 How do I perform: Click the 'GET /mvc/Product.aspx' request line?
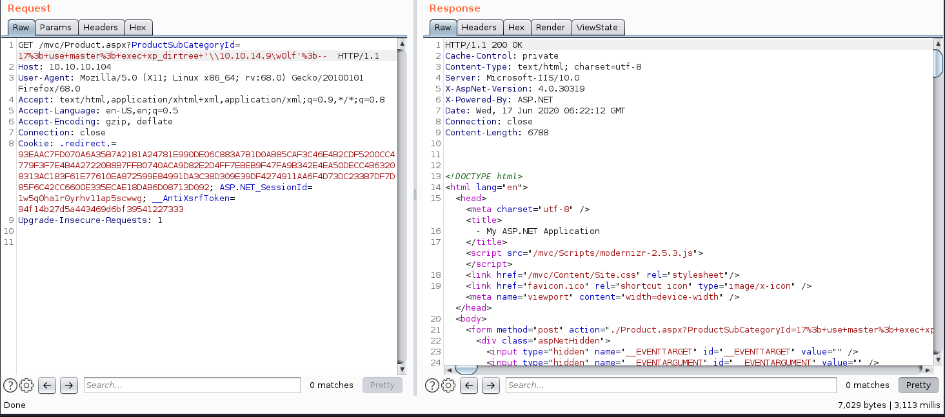129,45
